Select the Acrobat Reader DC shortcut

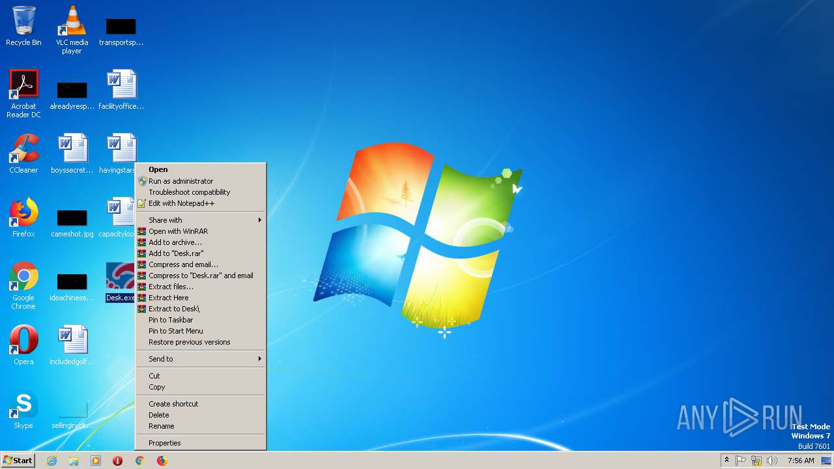click(23, 94)
